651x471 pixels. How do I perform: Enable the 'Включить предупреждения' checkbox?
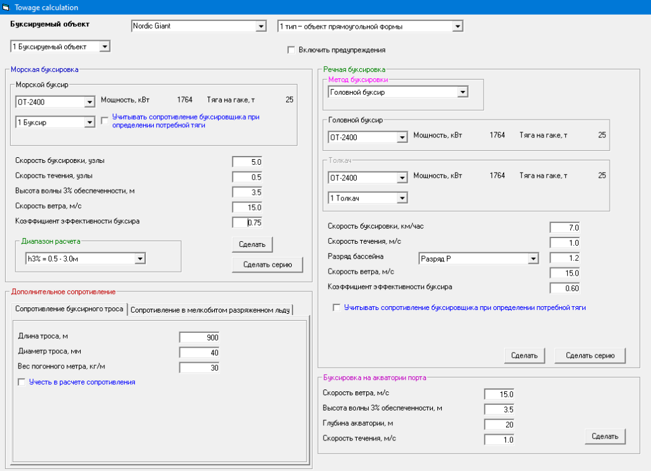(291, 50)
